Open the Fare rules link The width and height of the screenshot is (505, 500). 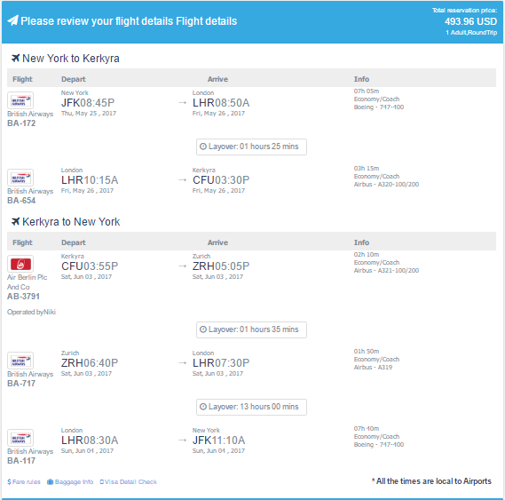point(24,481)
